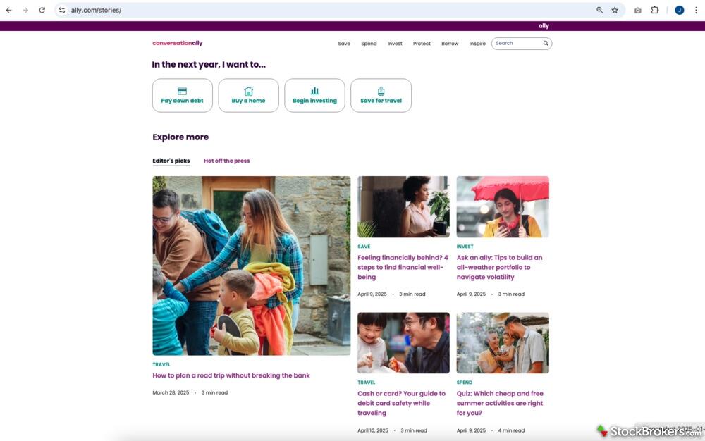
Task: Open the Chrome three-dot menu
Action: pyautogui.click(x=696, y=10)
